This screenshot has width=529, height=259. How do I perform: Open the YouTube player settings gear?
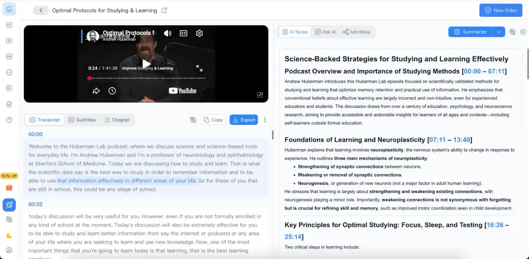coord(199,33)
